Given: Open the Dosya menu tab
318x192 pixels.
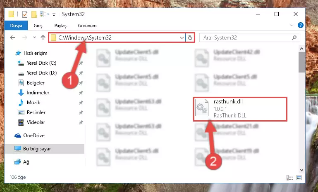Looking at the screenshot, I should point(16,26).
